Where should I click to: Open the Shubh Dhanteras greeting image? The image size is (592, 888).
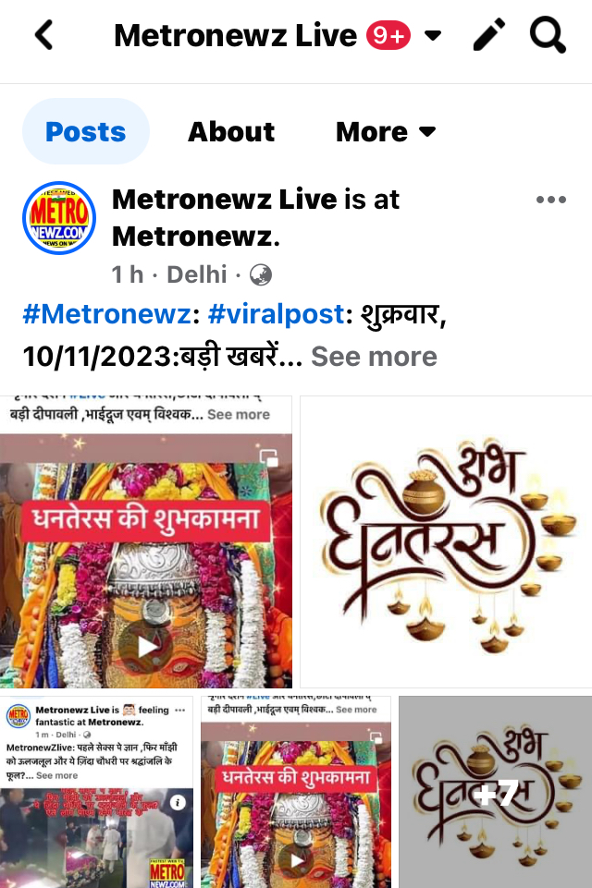446,541
